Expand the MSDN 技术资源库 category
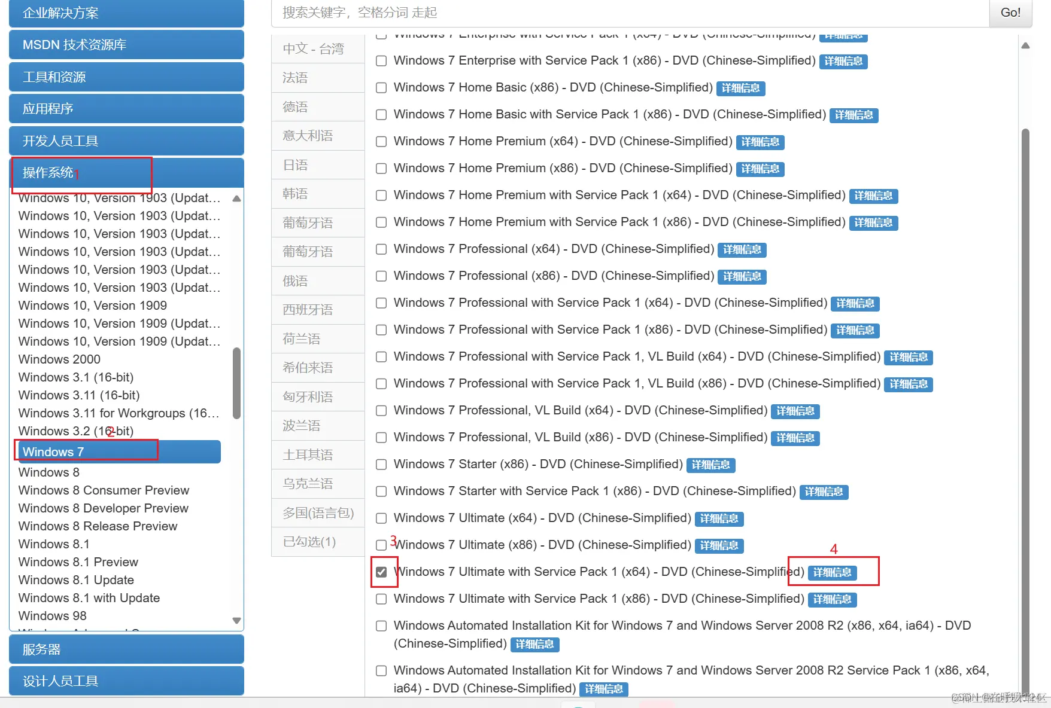1051x708 pixels. point(126,45)
